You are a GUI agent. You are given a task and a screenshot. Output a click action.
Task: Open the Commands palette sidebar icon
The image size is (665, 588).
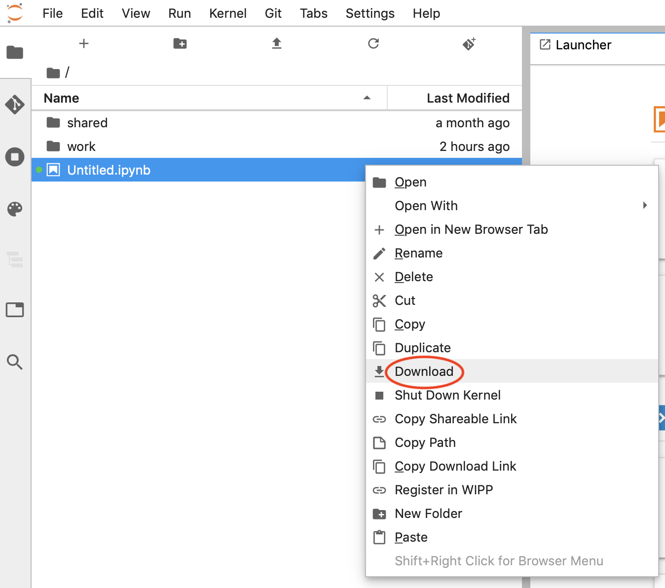point(15,209)
